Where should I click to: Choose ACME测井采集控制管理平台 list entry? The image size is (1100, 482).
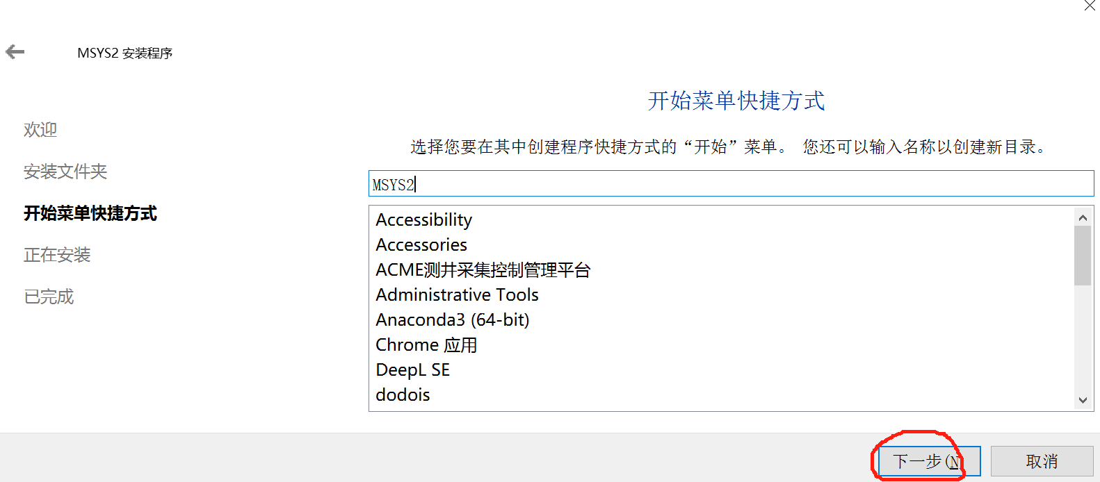pyautogui.click(x=721, y=269)
